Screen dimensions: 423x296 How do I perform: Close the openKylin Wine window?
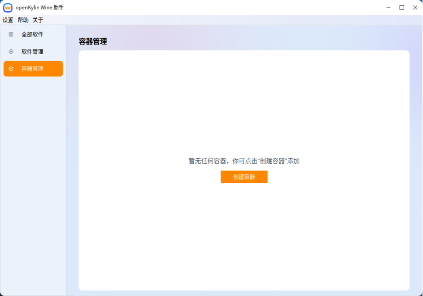click(x=415, y=8)
